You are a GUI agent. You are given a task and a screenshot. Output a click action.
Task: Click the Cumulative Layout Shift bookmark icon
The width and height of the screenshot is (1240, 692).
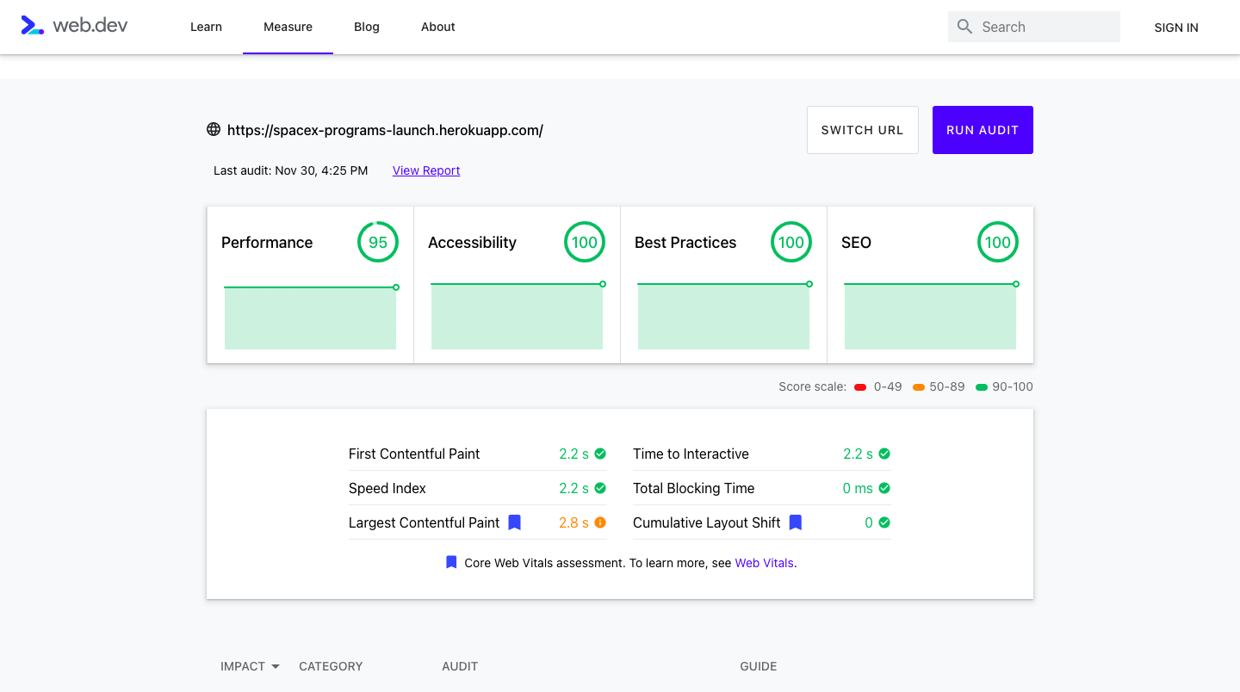tap(796, 522)
